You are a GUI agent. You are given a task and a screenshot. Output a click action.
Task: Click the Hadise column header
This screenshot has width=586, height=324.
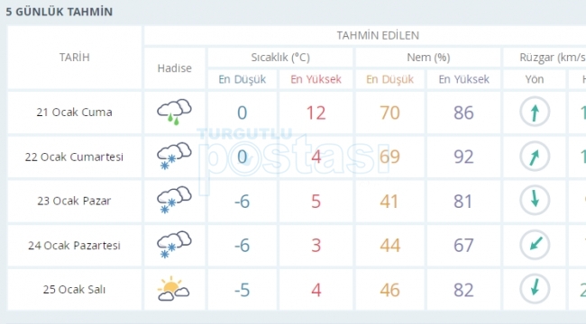tap(175, 68)
